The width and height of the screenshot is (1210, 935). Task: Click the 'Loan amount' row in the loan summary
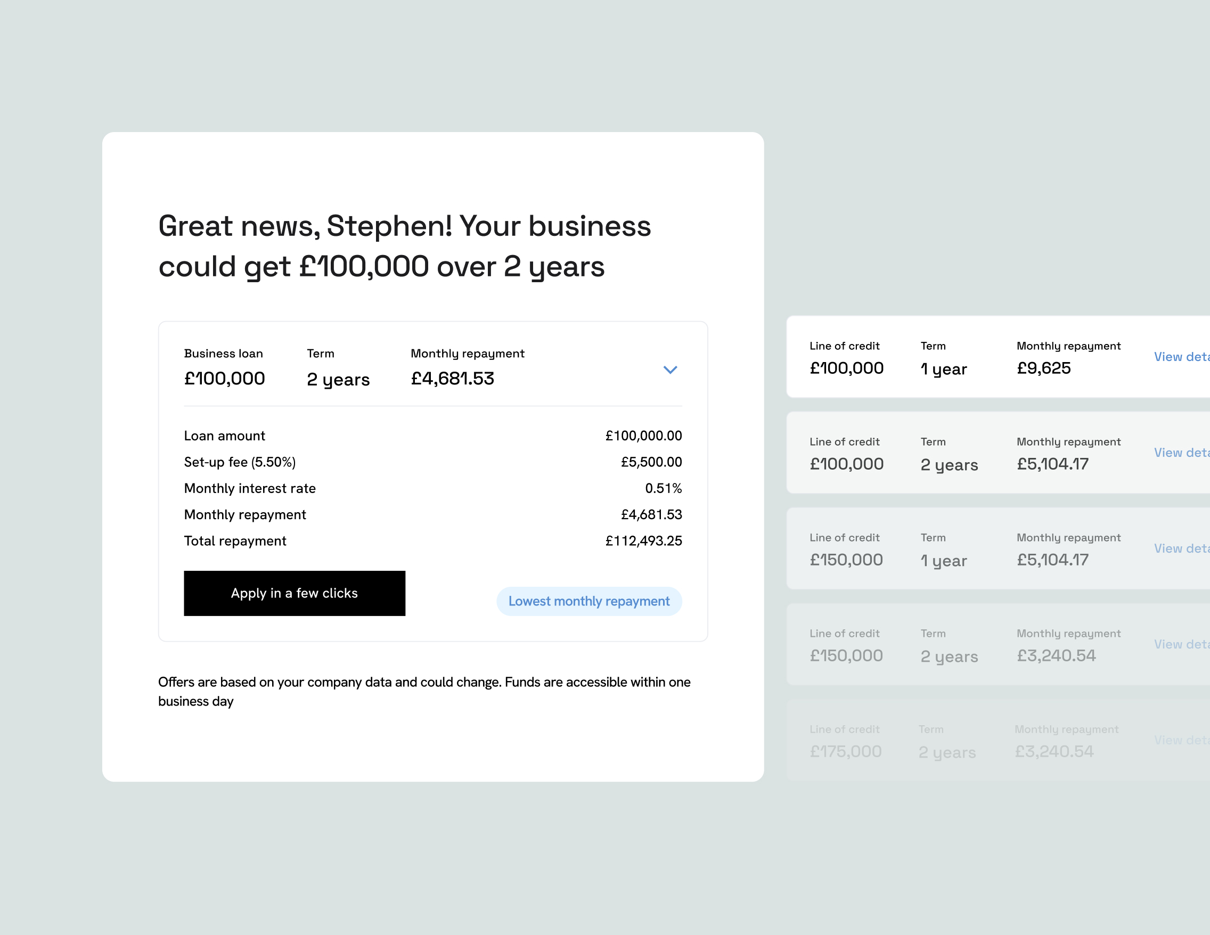pos(224,436)
